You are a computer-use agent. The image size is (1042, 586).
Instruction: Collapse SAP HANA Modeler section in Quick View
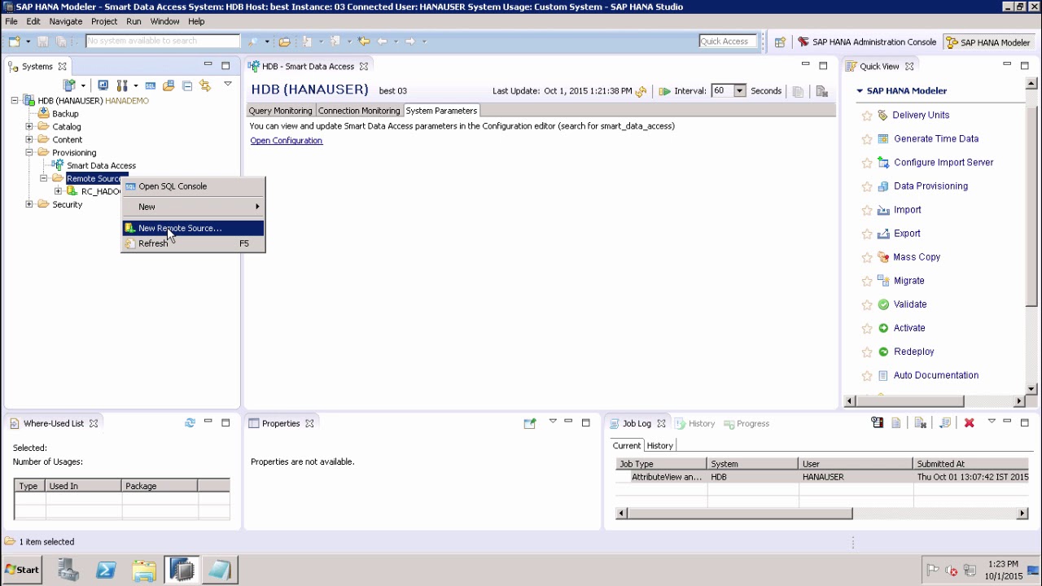pos(860,91)
